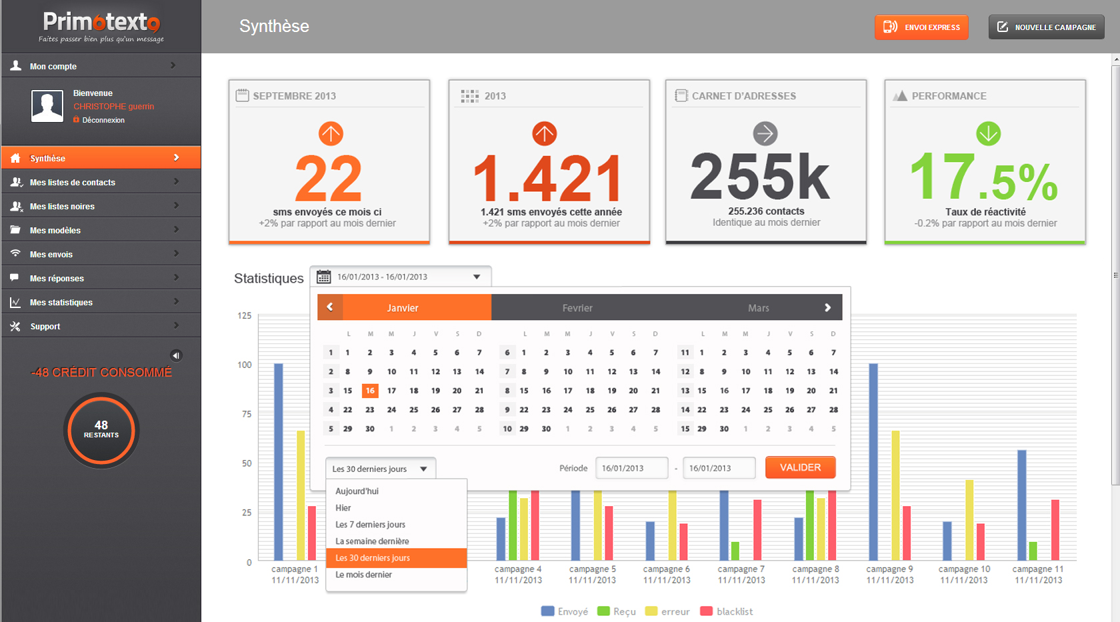
Task: Click the Mes listes noires icon
Action: (x=17, y=206)
